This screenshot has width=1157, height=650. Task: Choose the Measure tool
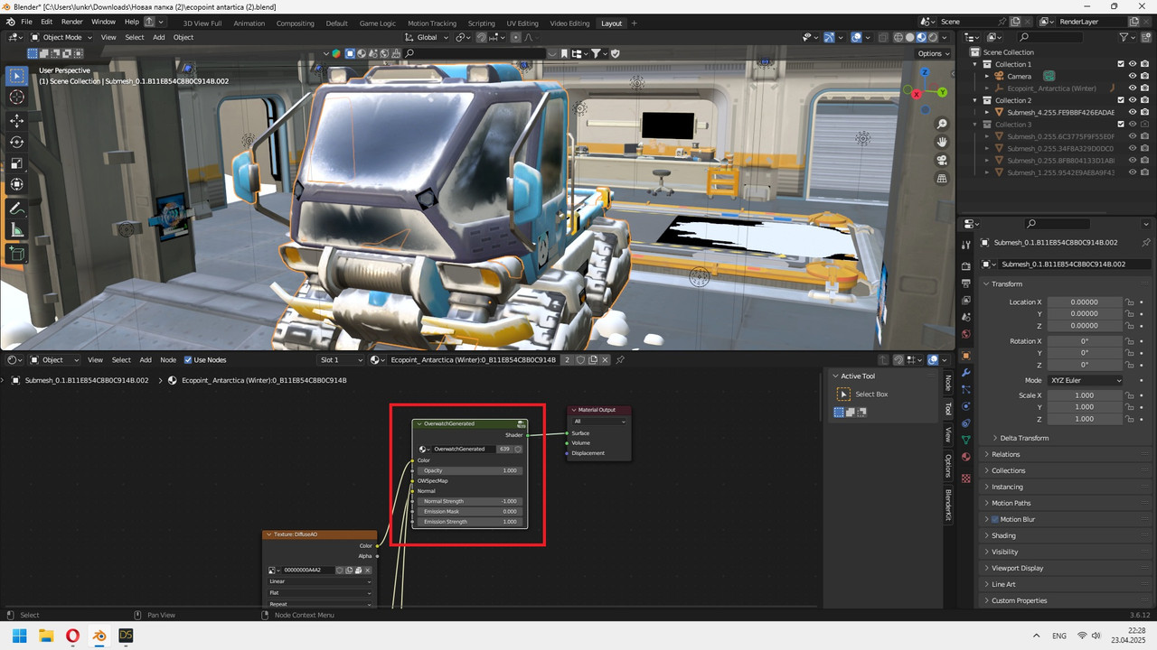click(x=17, y=230)
